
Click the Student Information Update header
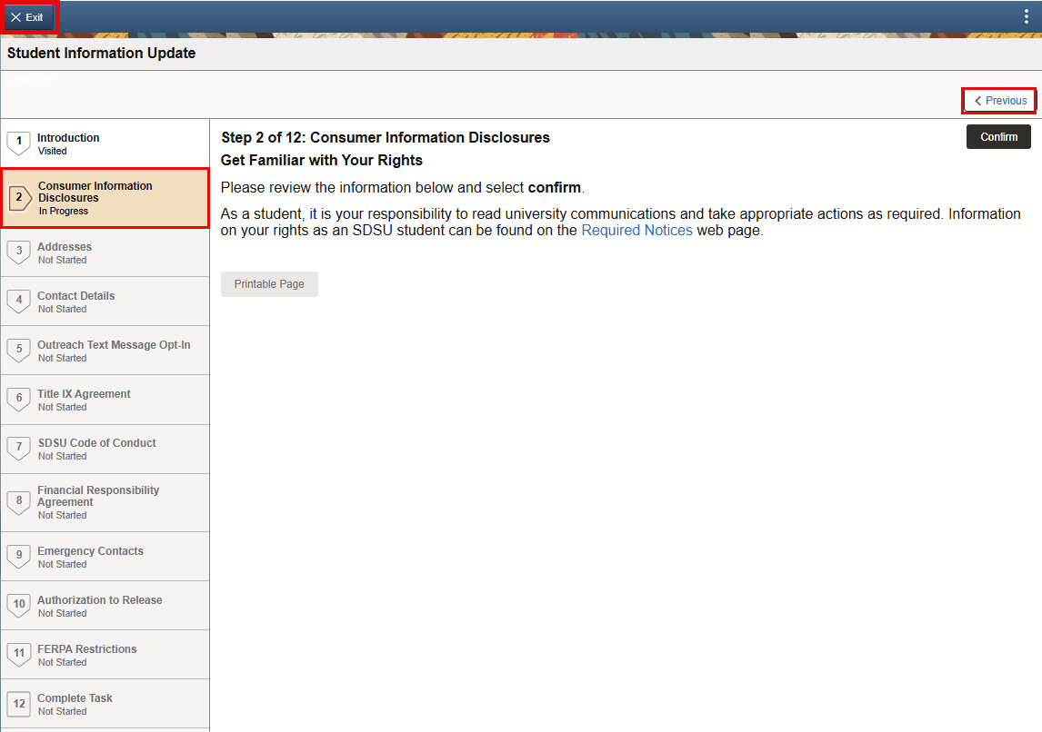[101, 53]
